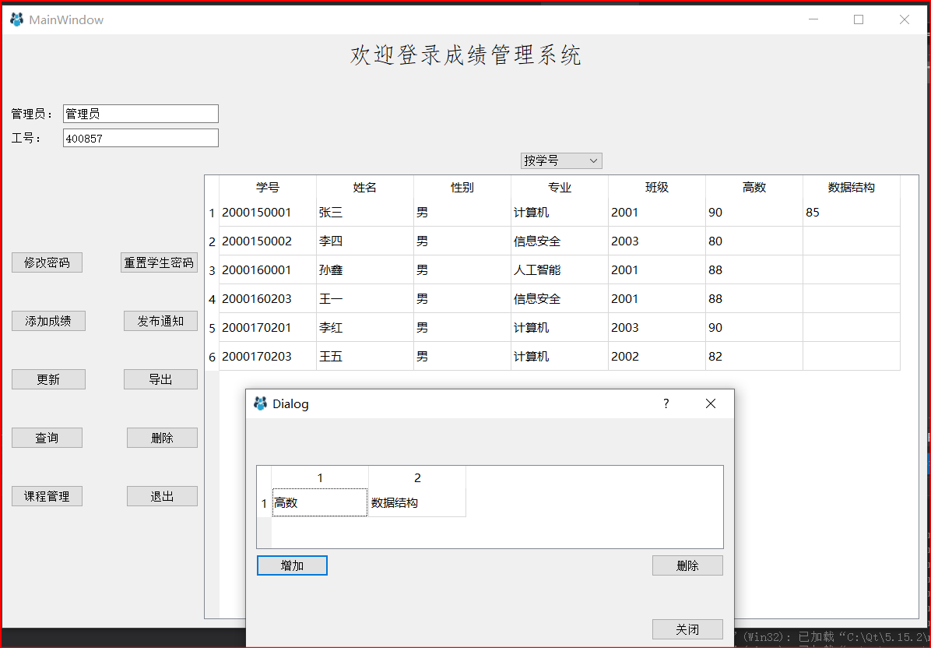Click 增加 to add a course

(x=292, y=565)
